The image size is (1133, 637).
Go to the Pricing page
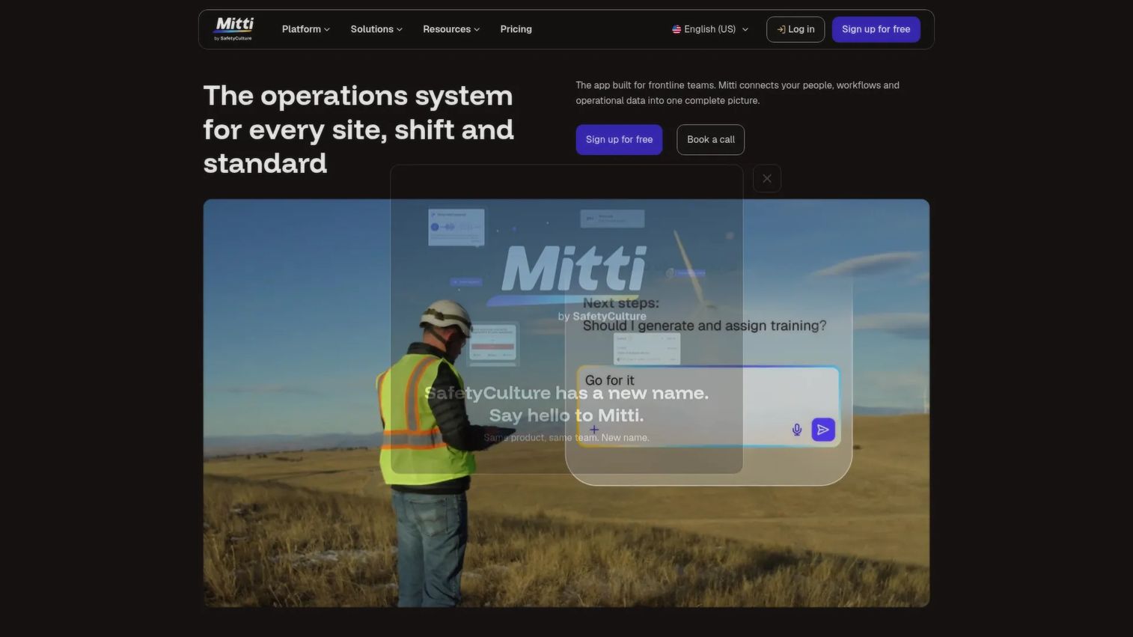(516, 29)
